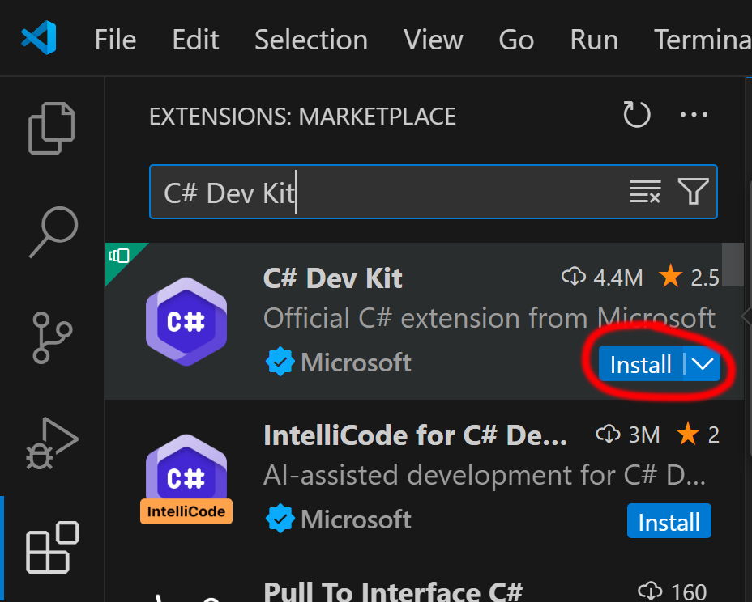Select the C# Dev Kit extension thumbnail
The height and width of the screenshot is (602, 752).
[x=186, y=321]
